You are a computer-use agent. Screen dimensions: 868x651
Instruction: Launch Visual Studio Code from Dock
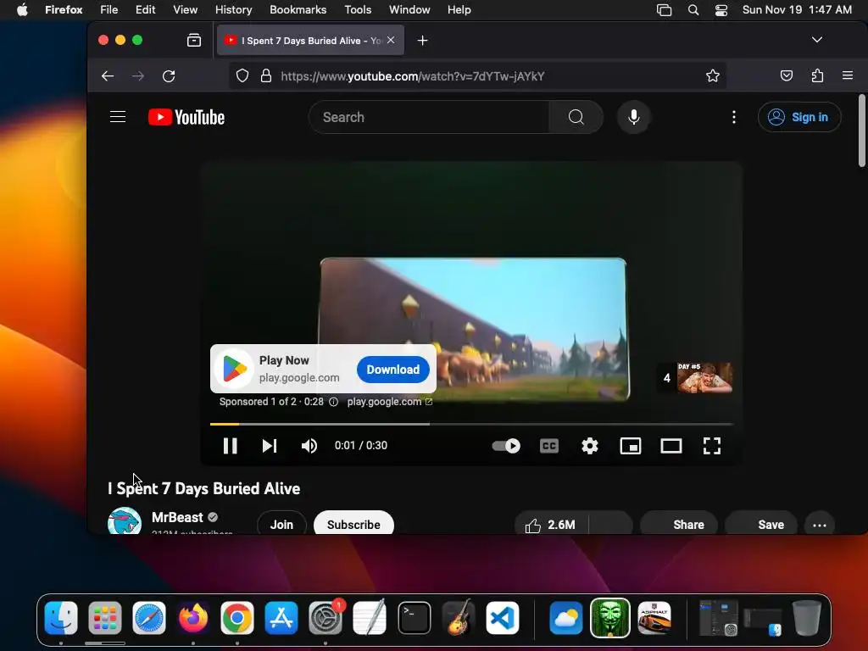(x=502, y=618)
